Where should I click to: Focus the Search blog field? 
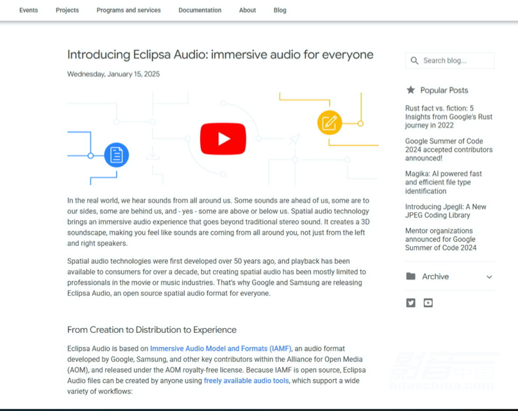(450, 61)
